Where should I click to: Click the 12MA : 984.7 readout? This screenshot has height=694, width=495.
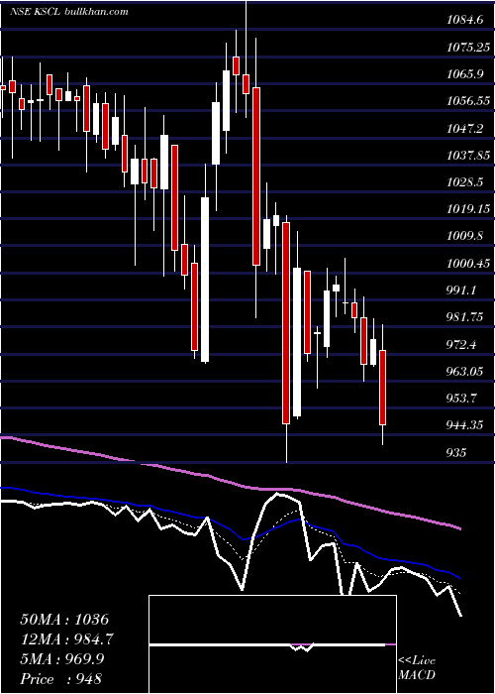click(66, 639)
